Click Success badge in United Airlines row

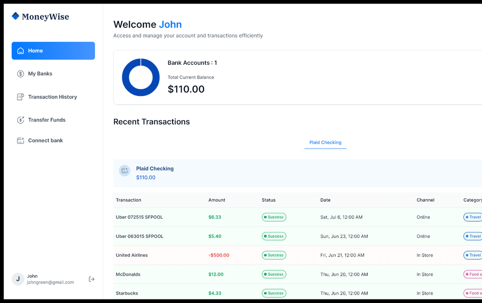[x=274, y=255]
